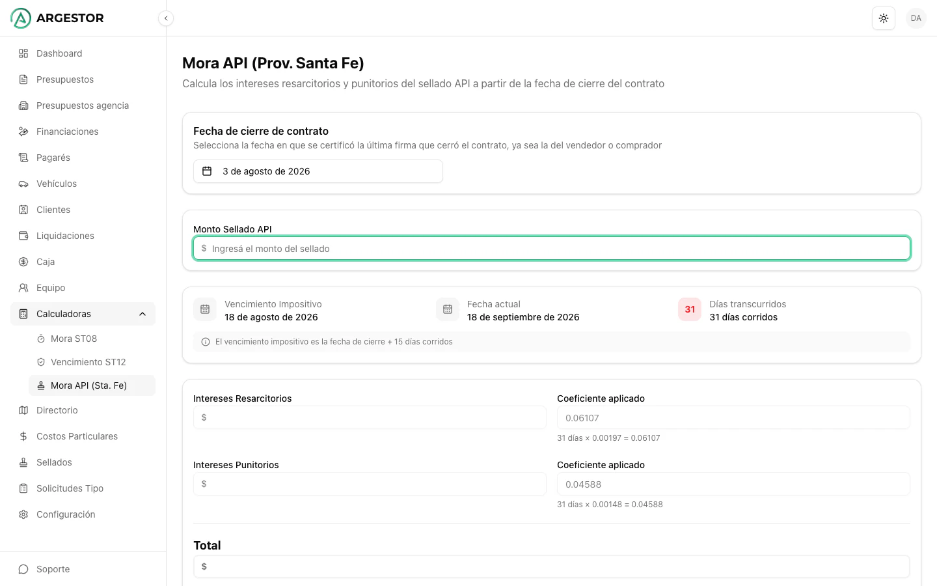Image resolution: width=937 pixels, height=586 pixels.
Task: Click the Argestor logo icon
Action: [x=21, y=18]
